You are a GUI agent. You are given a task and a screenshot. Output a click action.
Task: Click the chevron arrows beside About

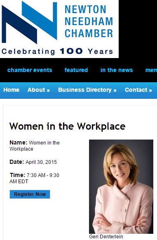pyautogui.click(x=48, y=90)
